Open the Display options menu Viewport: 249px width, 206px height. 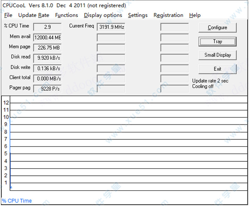tap(103, 15)
